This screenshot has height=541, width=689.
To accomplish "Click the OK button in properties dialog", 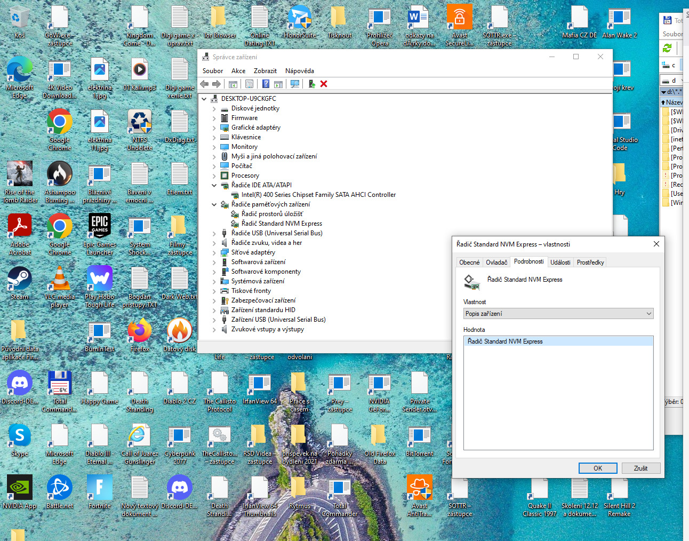I will coord(598,468).
